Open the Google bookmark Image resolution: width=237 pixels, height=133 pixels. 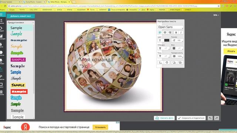11,10
